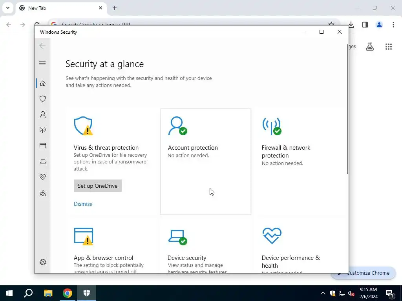Click Windows Security taskbar icon

coord(87,293)
